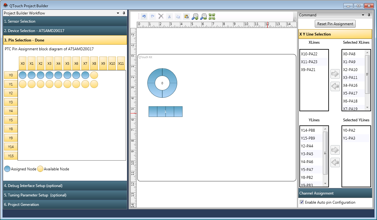Click the X11 column header button
The image size is (377, 220).
click(x=121, y=63)
